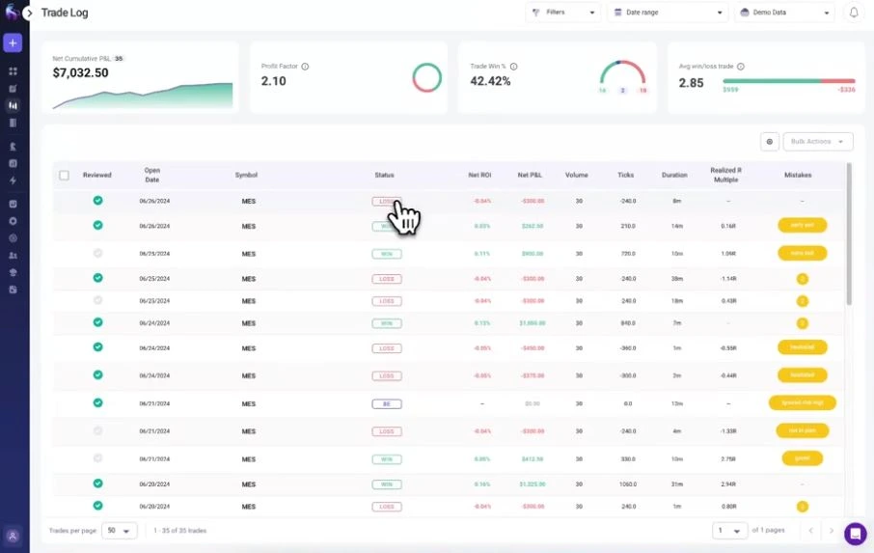This screenshot has width=874, height=553.
Task: Open the Filters dropdown
Action: tap(562, 13)
